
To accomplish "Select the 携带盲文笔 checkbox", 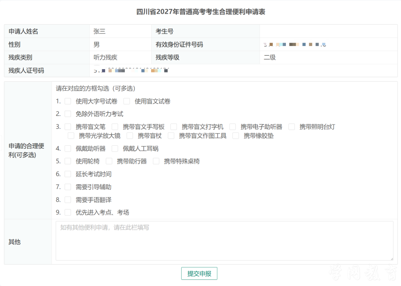I will point(68,127).
